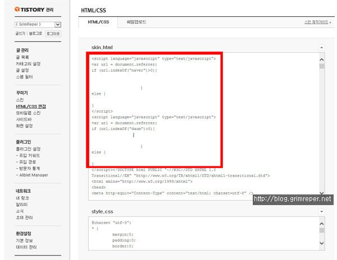The height and width of the screenshot is (260, 337).
Task: Open 데이터 관리 in 환경설정
Action: 26,247
